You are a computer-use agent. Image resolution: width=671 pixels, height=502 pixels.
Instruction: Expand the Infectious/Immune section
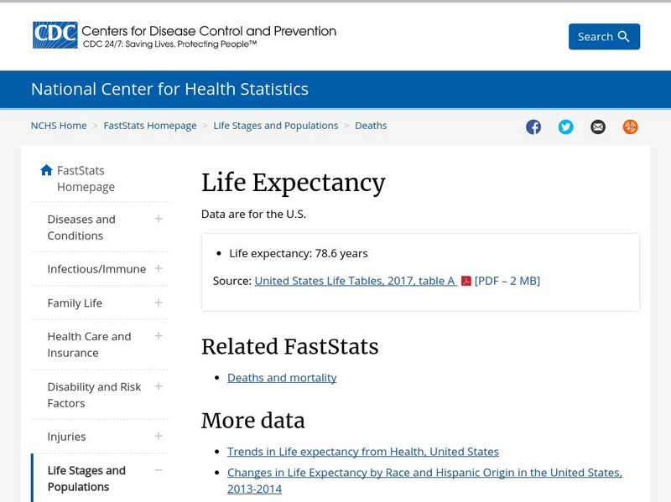coord(158,269)
